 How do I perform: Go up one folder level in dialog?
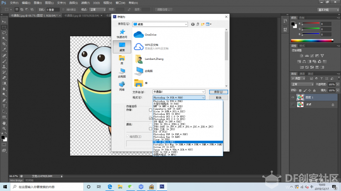tap(198, 24)
